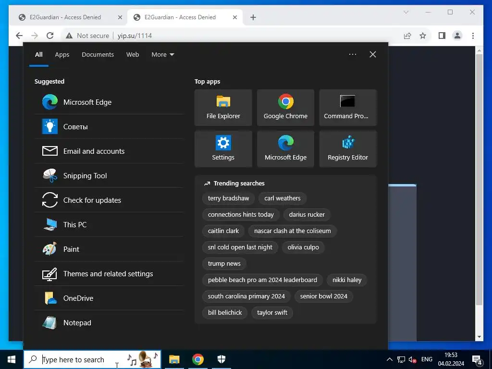Click the Chrome share page icon

coord(407,36)
